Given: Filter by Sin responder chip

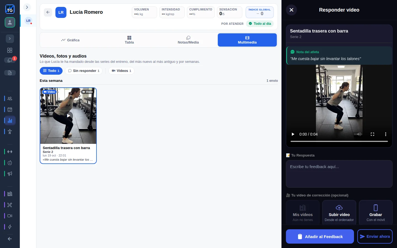Looking at the screenshot, I should point(84,71).
